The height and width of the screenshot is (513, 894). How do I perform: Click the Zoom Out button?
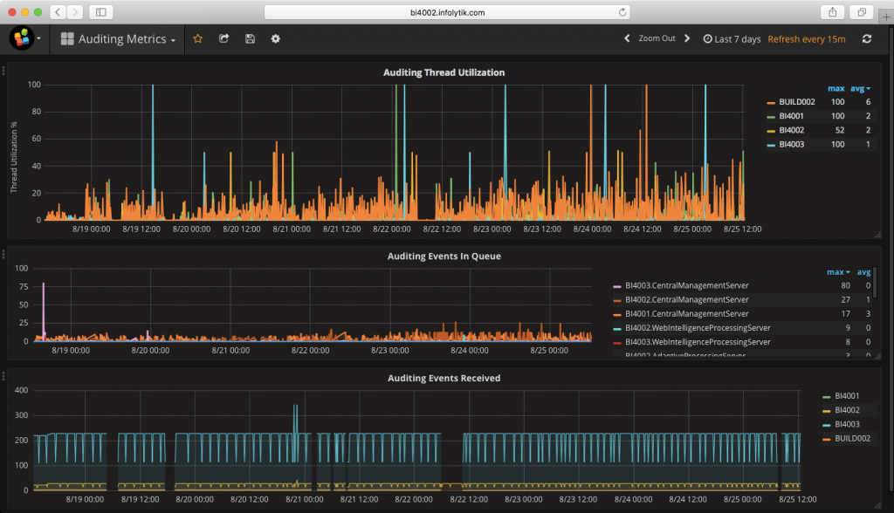pos(656,39)
